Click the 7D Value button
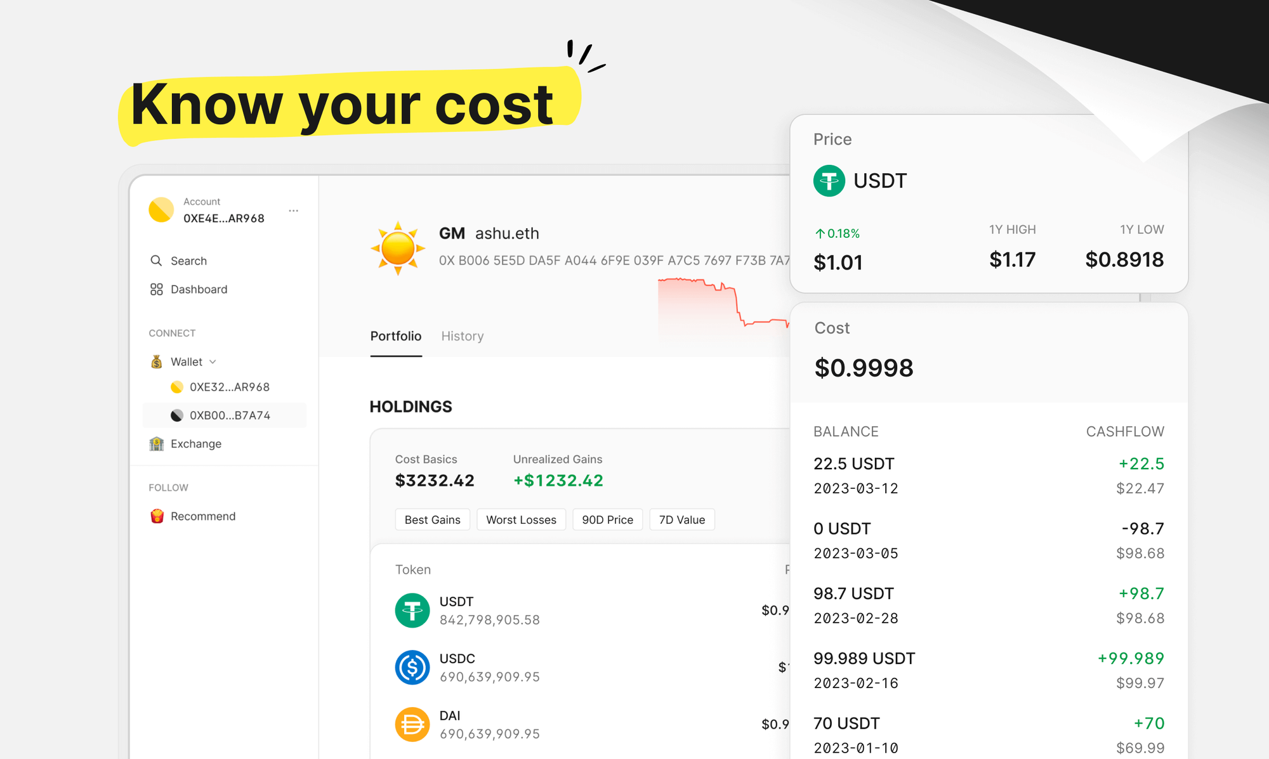 682,520
